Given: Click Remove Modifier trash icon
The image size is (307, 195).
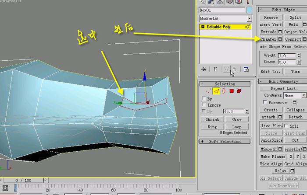Looking at the screenshot, I should point(235,69).
